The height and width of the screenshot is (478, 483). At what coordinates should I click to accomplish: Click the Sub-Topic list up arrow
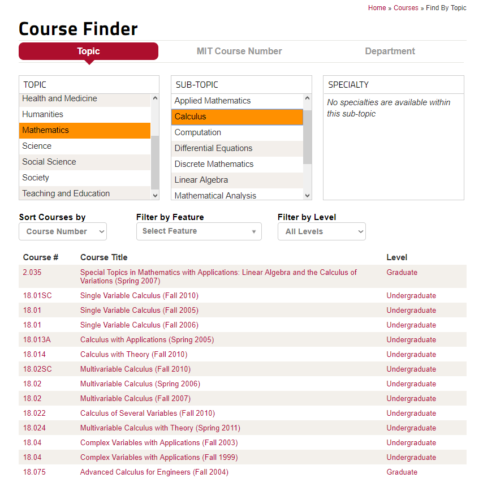[x=307, y=98]
